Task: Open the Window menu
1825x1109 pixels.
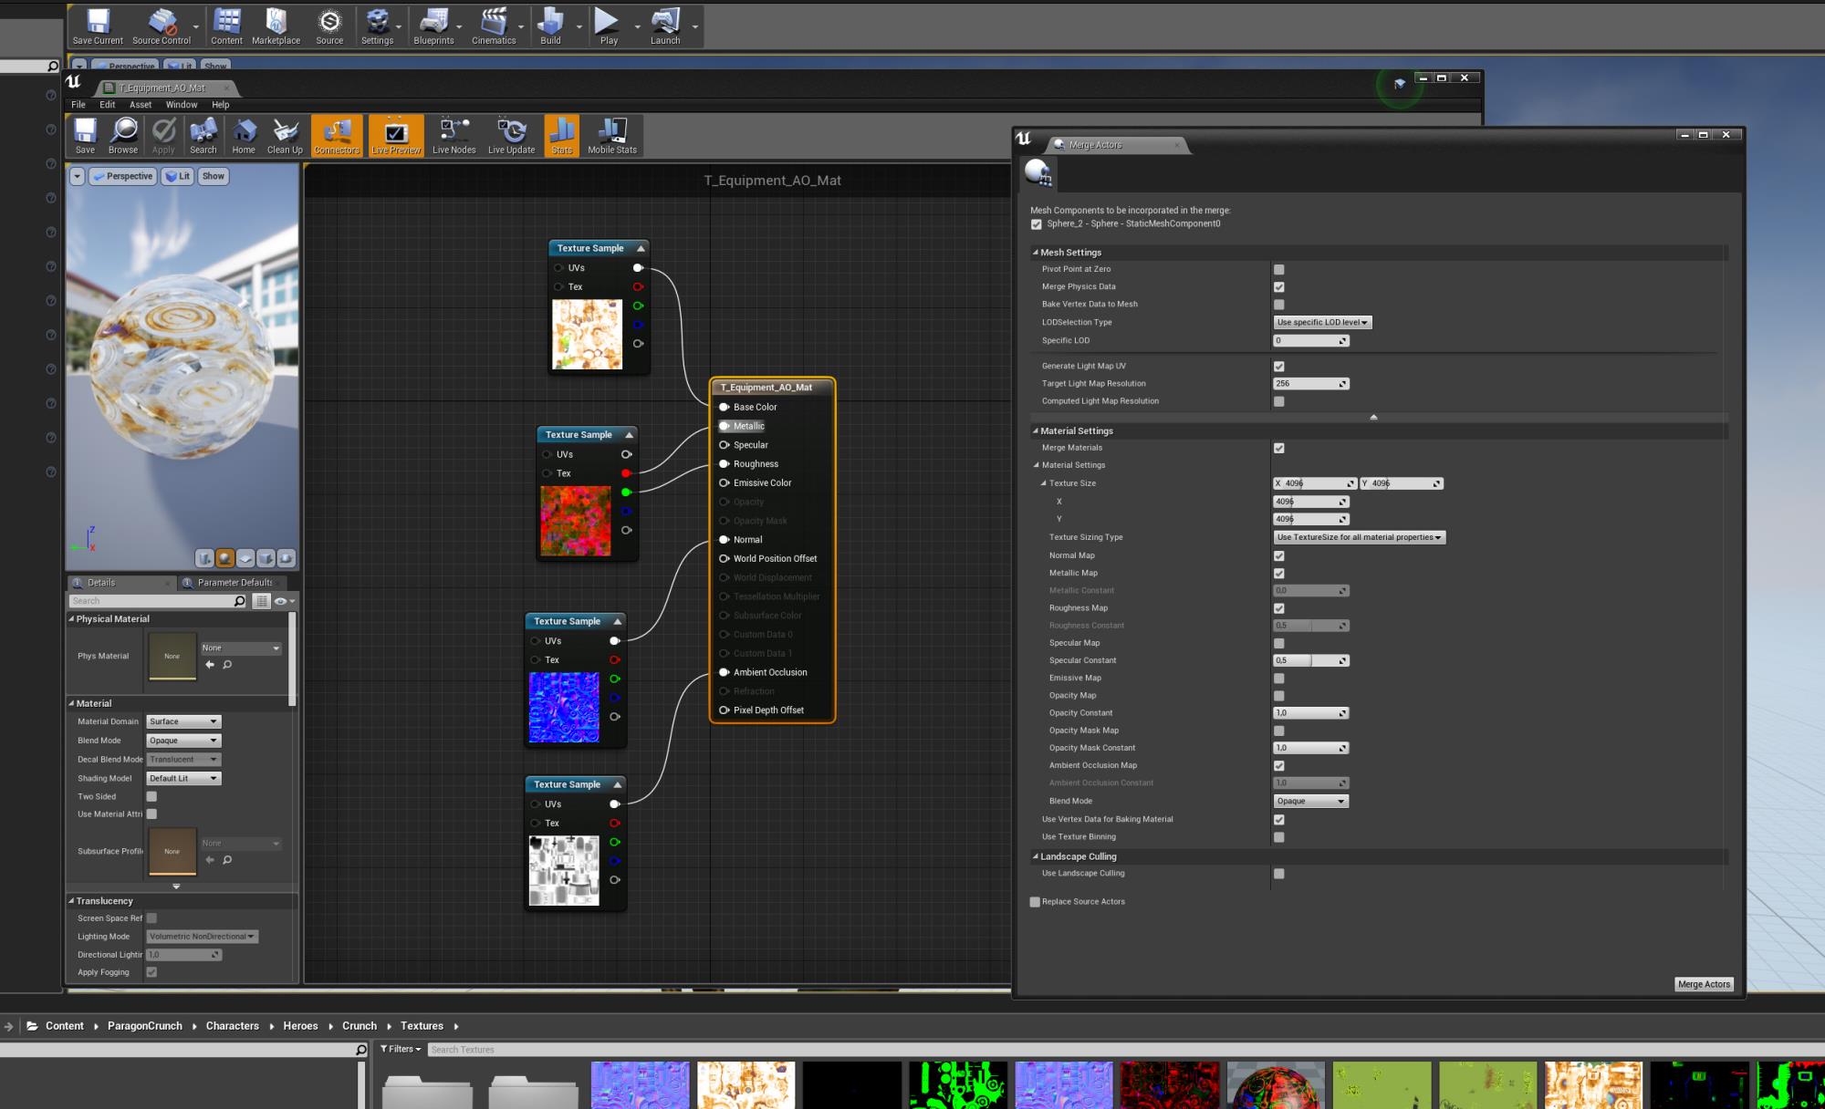Action: coord(182,105)
